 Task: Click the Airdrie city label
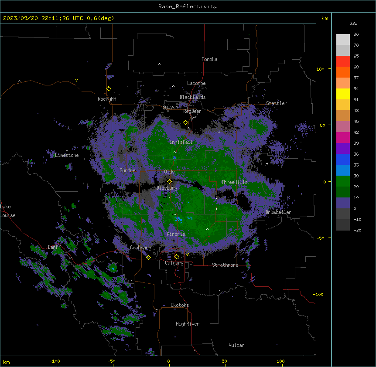176,234
